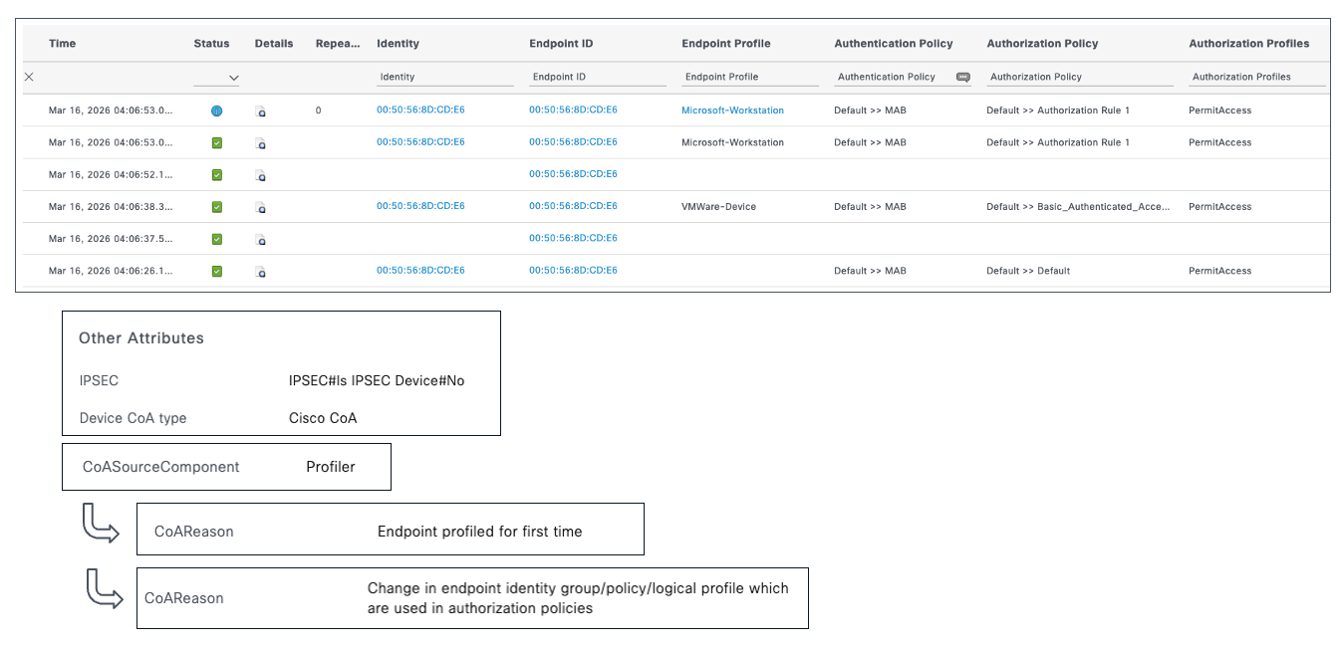This screenshot has width=1343, height=649.
Task: Click the 'Cisco CoA' value under Other Attributes
Action: point(323,418)
